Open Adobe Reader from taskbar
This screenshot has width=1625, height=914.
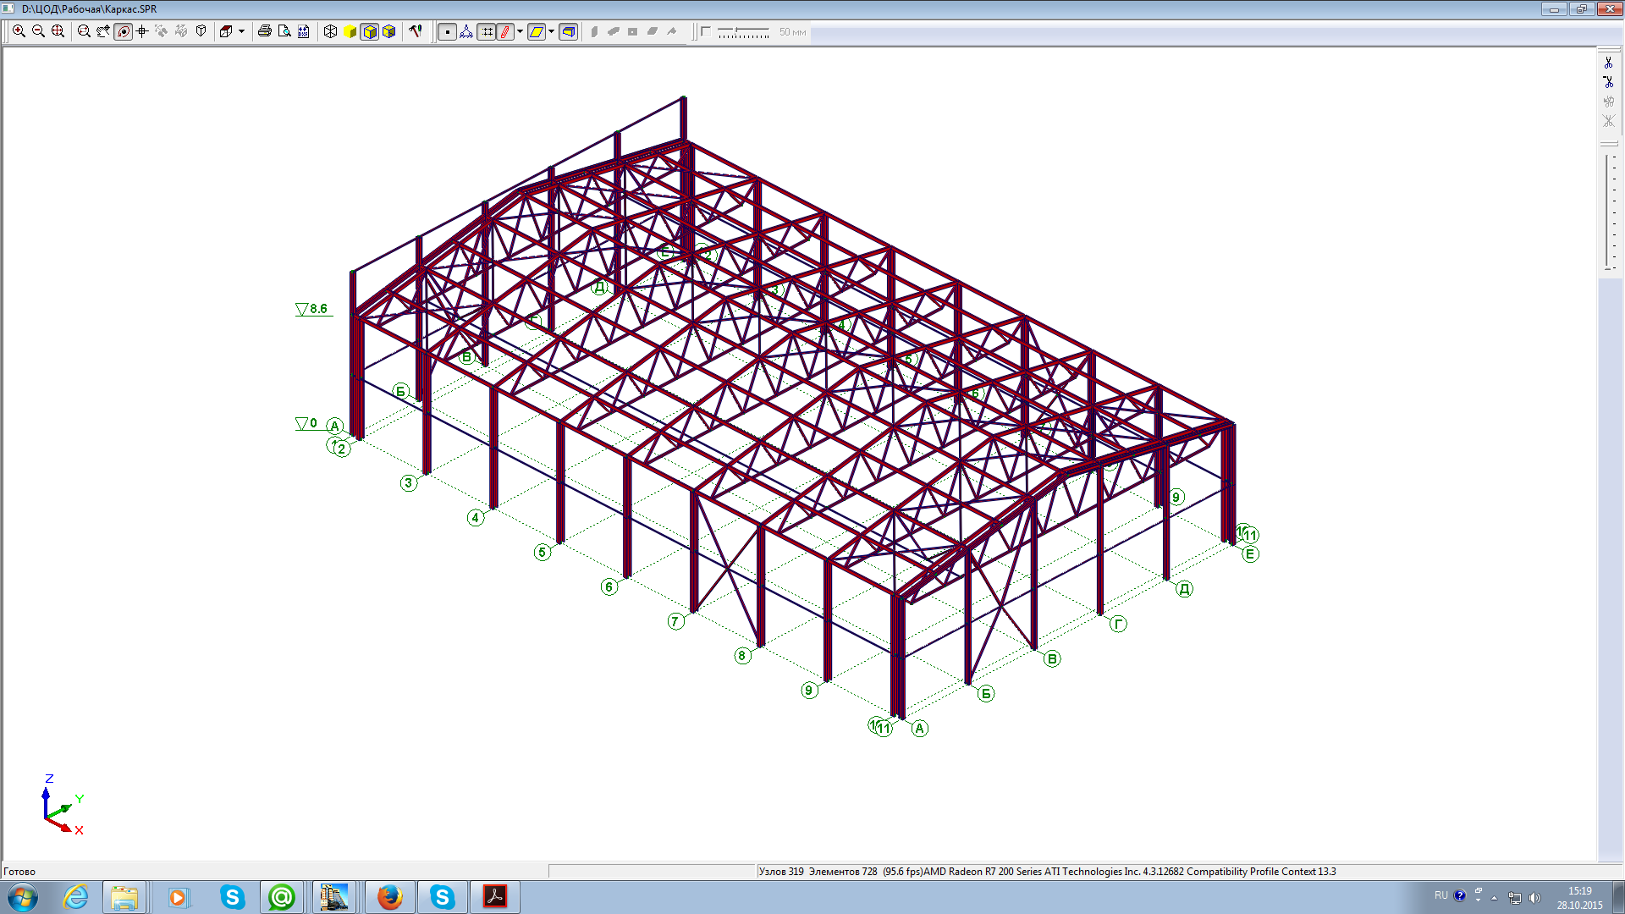tap(495, 896)
